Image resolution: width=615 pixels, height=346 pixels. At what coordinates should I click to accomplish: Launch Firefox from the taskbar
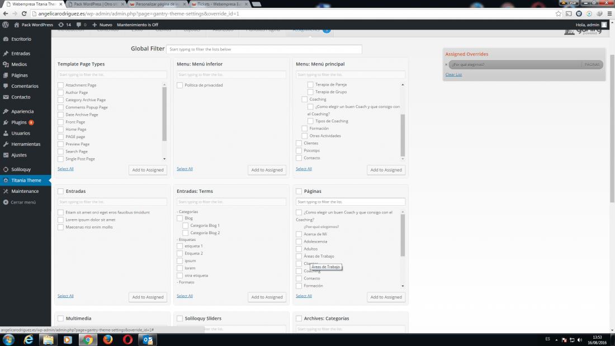click(x=108, y=340)
